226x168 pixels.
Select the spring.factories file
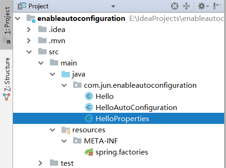coord(122,152)
